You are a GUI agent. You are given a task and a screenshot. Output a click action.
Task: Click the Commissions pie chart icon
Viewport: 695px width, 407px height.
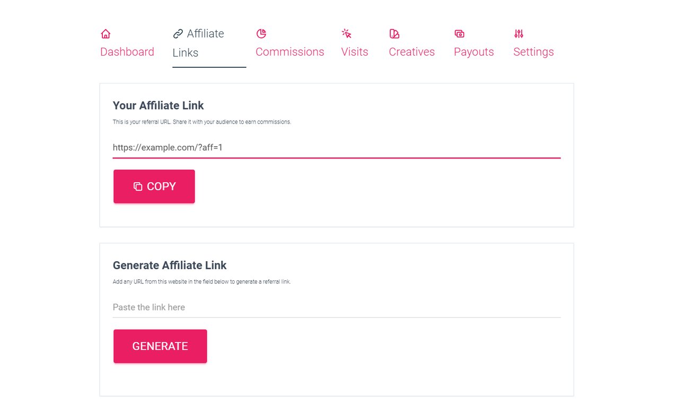point(261,33)
